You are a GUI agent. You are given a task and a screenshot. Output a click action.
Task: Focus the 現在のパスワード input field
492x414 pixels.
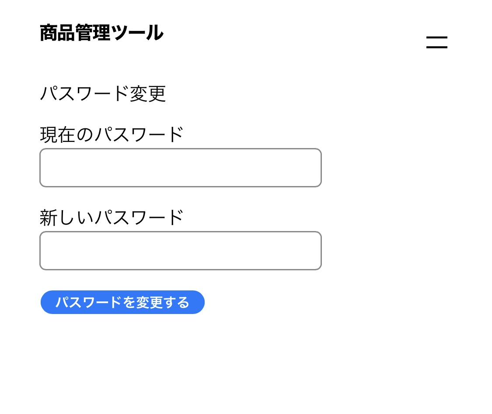pyautogui.click(x=180, y=168)
